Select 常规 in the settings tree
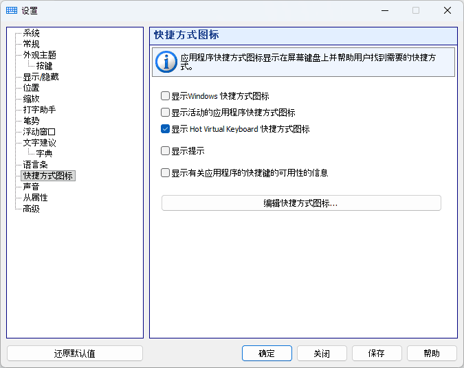Screen dimensions: 464x368 pos(32,44)
